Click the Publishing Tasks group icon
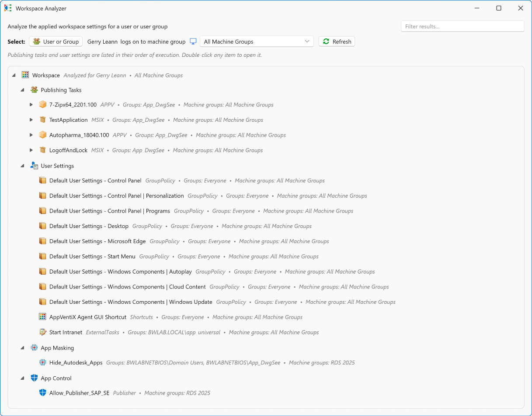The image size is (532, 416). point(34,90)
